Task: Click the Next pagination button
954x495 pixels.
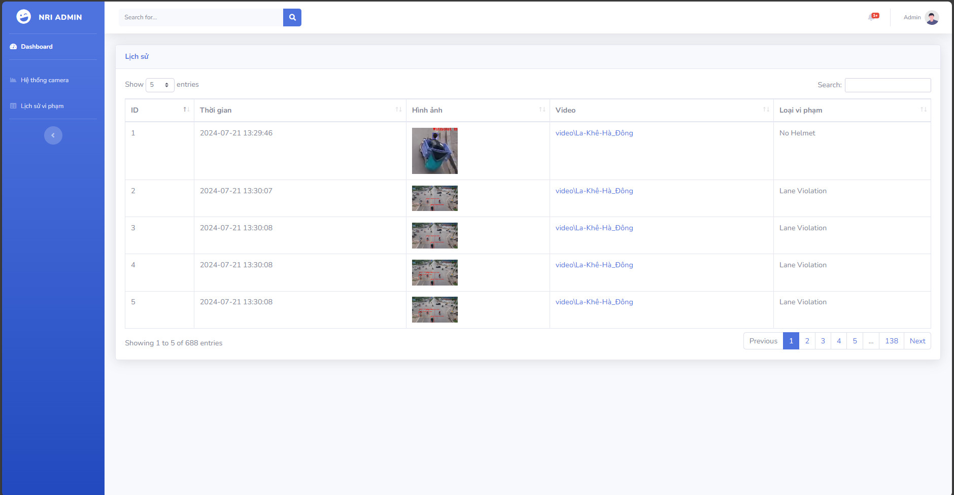Action: [x=917, y=341]
